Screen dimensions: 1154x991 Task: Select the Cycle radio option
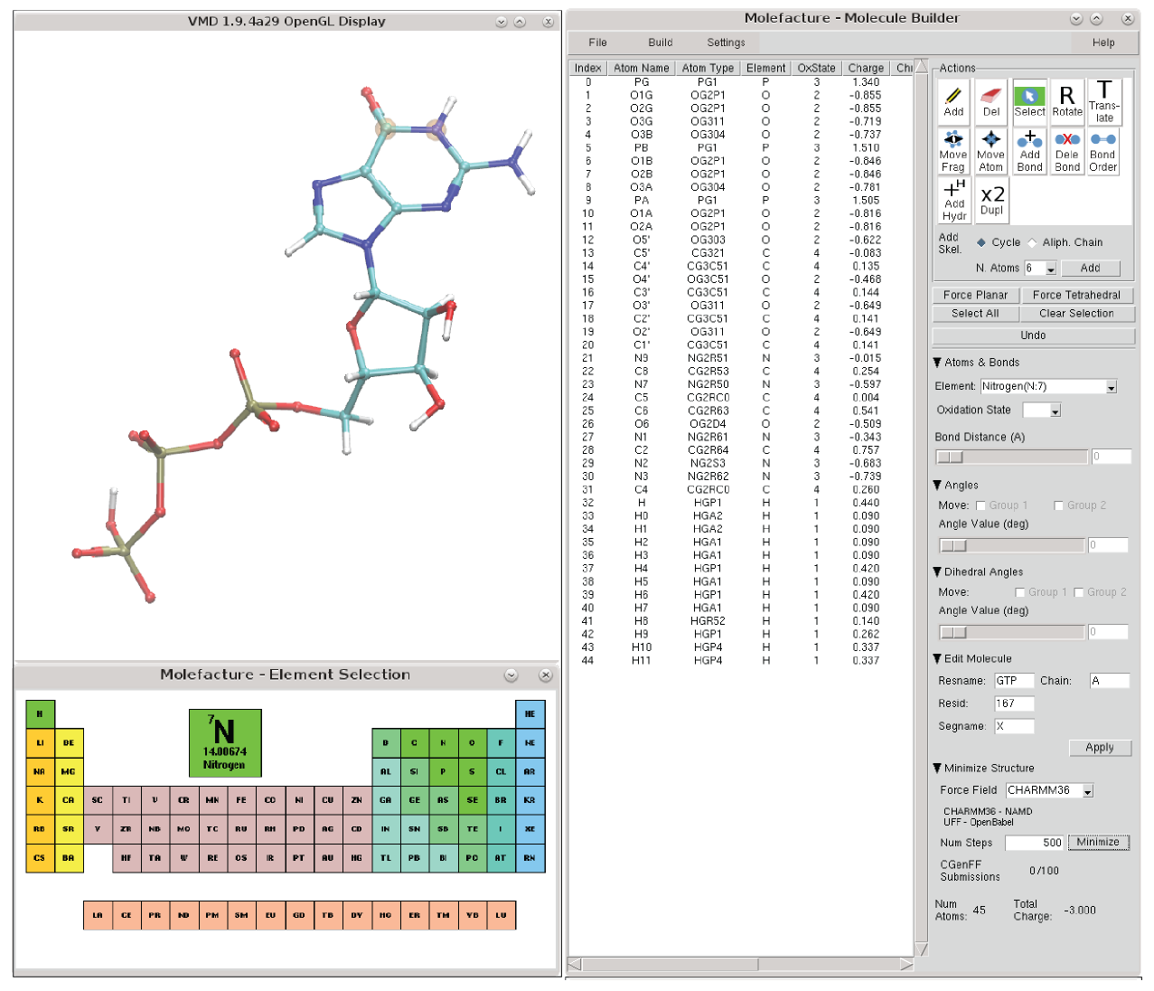click(981, 242)
